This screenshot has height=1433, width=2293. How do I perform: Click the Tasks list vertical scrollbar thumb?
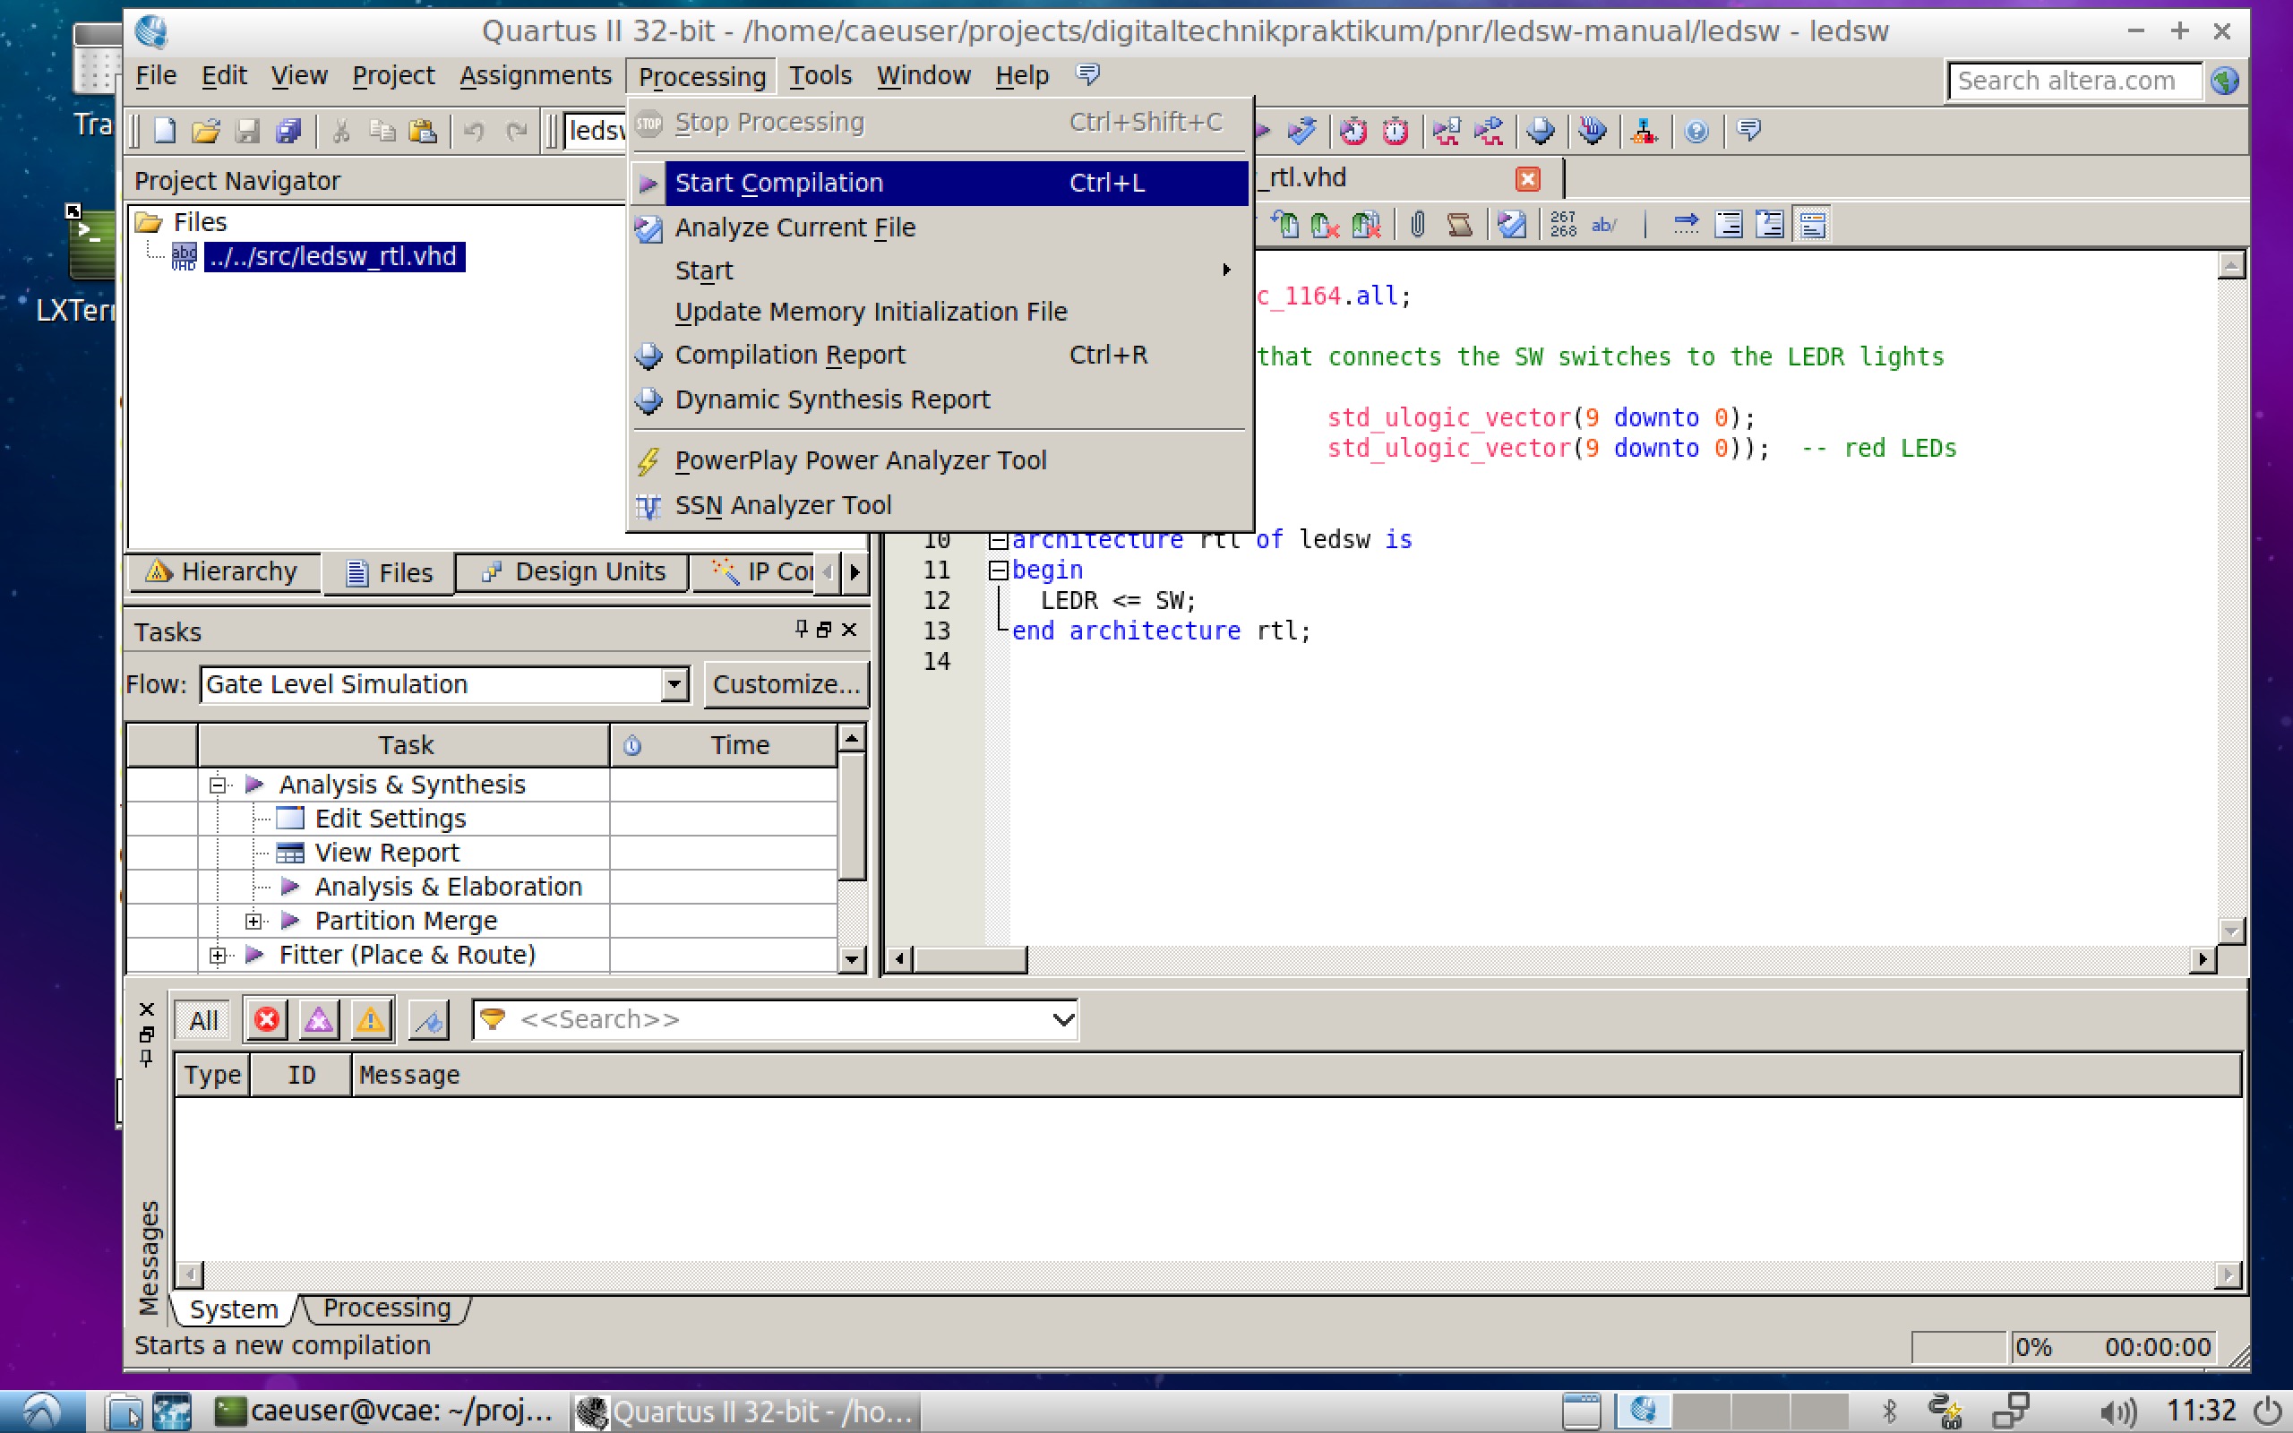852,817
